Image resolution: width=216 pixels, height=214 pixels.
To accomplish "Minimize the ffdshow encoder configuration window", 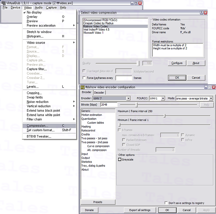I will (x=206, y=87).
